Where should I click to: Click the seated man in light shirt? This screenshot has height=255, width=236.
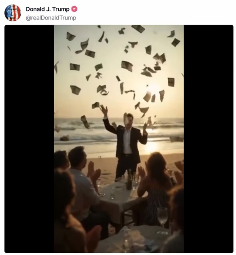pos(85,187)
